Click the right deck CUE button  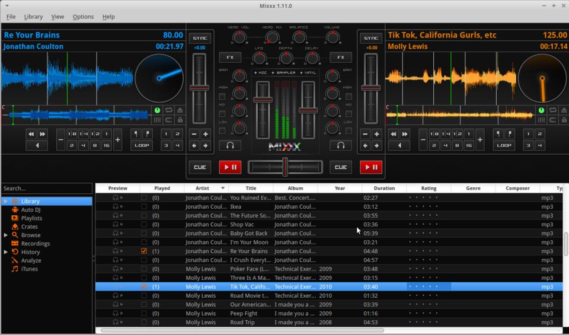pyautogui.click(x=341, y=167)
